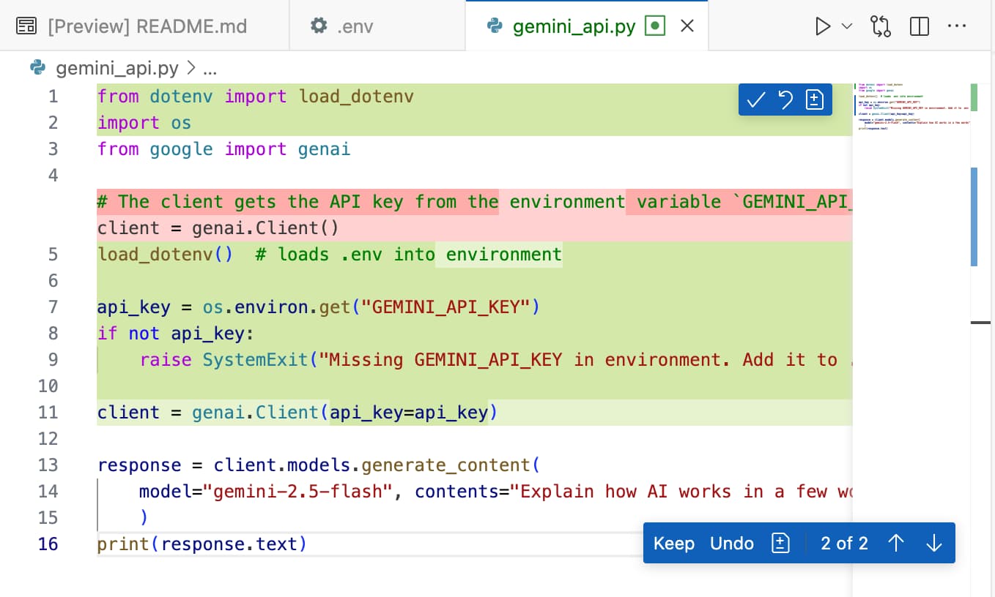
Task: Click the modified-file indicator on gemini_api.py tab
Action: coord(655,27)
